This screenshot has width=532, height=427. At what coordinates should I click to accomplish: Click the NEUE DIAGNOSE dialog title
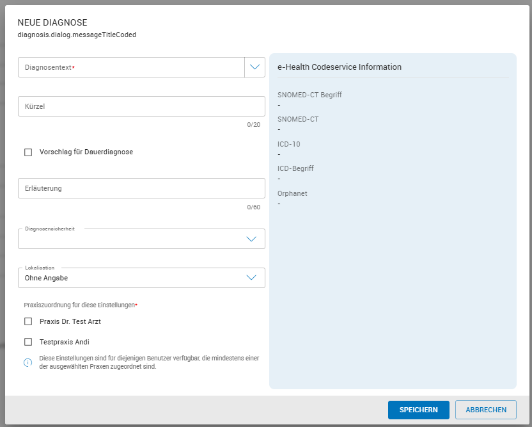tap(52, 23)
